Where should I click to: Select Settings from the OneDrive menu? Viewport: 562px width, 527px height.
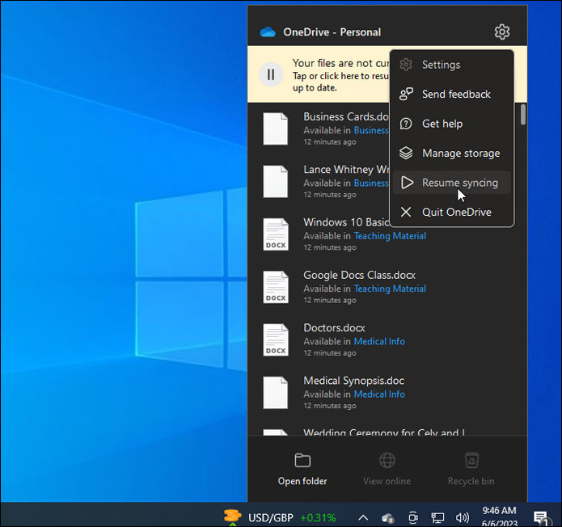[441, 65]
